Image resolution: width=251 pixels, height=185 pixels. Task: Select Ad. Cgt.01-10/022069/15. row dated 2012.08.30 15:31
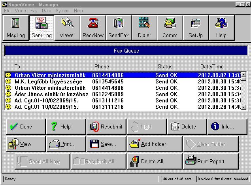(123, 100)
